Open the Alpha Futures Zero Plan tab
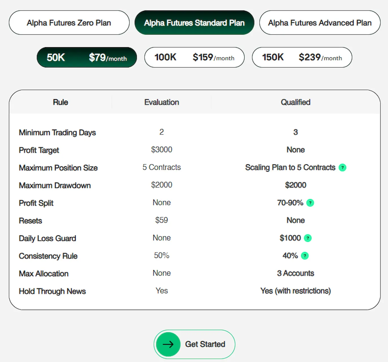This screenshot has height=362, width=388. point(69,23)
